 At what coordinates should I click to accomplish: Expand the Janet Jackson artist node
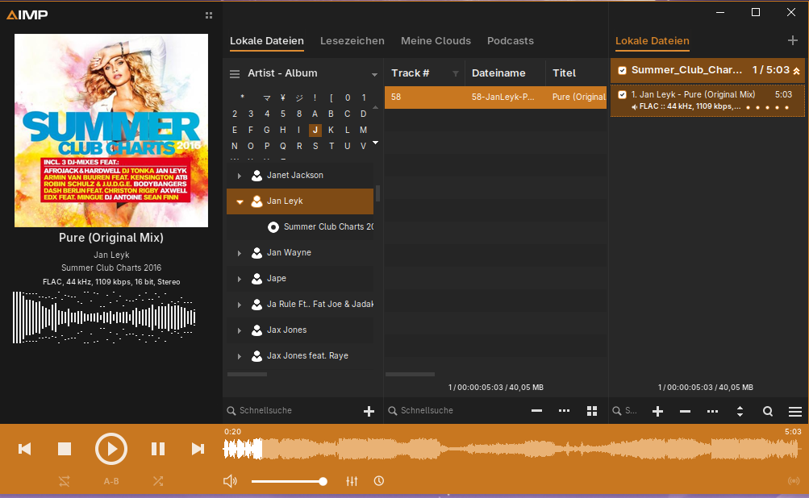point(240,176)
